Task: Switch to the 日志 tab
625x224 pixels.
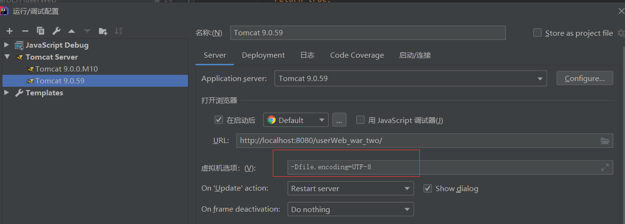Action: pos(307,55)
